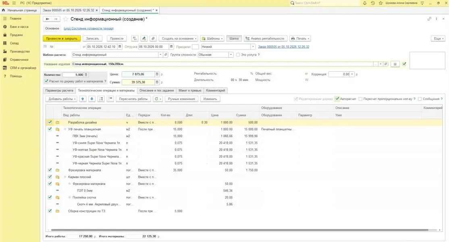Open the Шаблоны dropdown

(212, 38)
